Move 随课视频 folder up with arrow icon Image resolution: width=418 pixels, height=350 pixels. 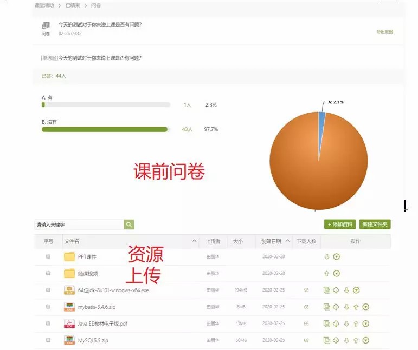pyautogui.click(x=327, y=273)
